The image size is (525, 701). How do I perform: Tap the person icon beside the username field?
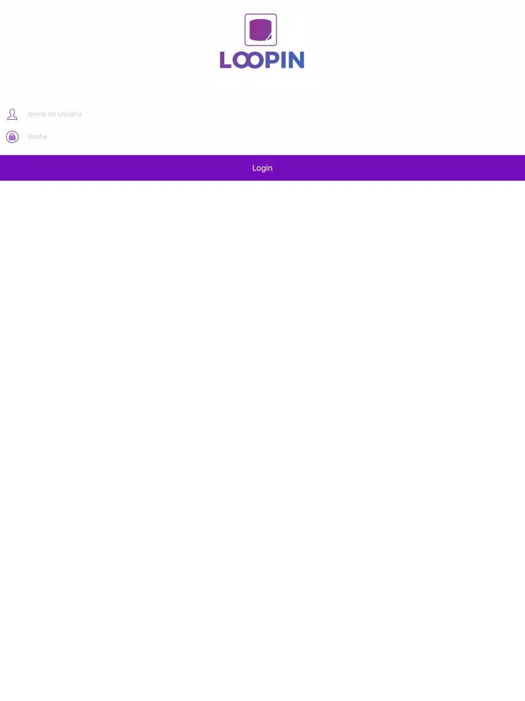click(12, 114)
